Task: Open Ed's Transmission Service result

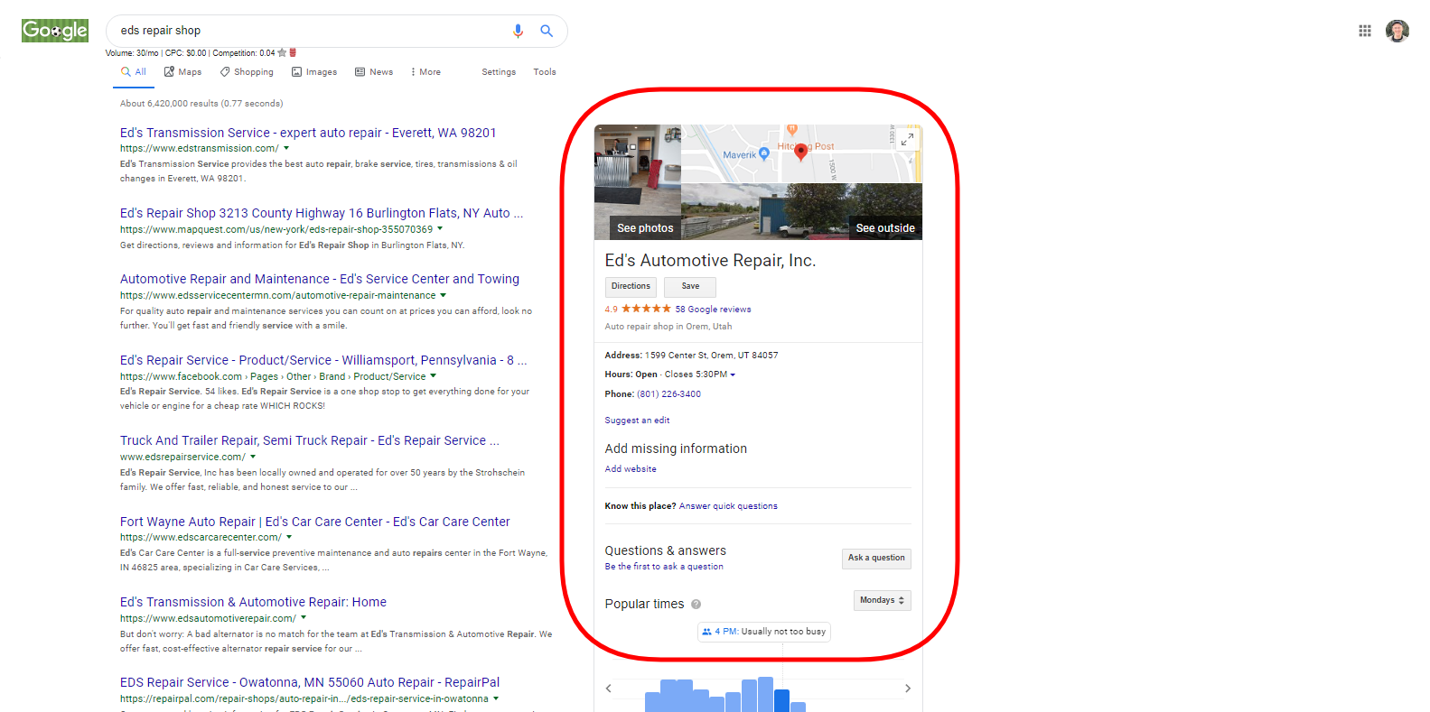Action: 308,133
